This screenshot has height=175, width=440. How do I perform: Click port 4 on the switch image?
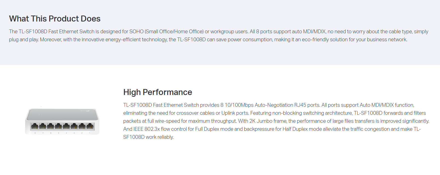pyautogui.click(x=66, y=126)
